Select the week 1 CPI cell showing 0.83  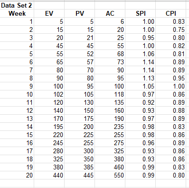(x=170, y=21)
